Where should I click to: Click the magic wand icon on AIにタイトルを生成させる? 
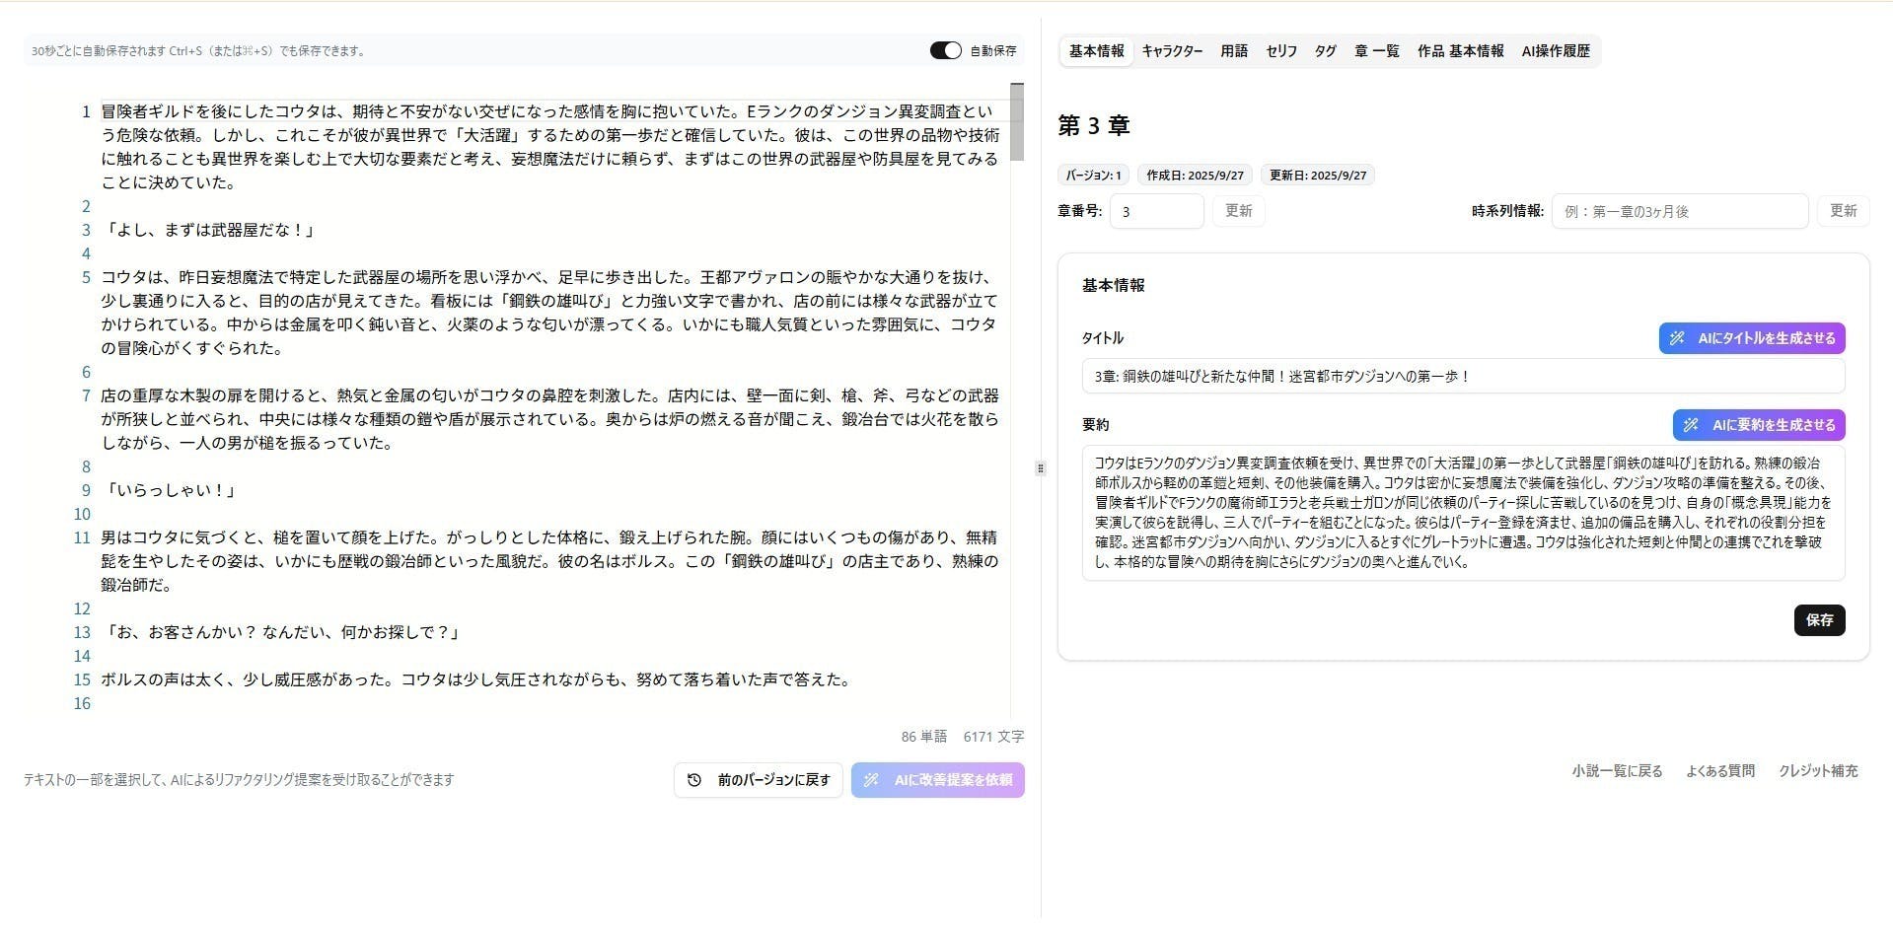point(1679,338)
